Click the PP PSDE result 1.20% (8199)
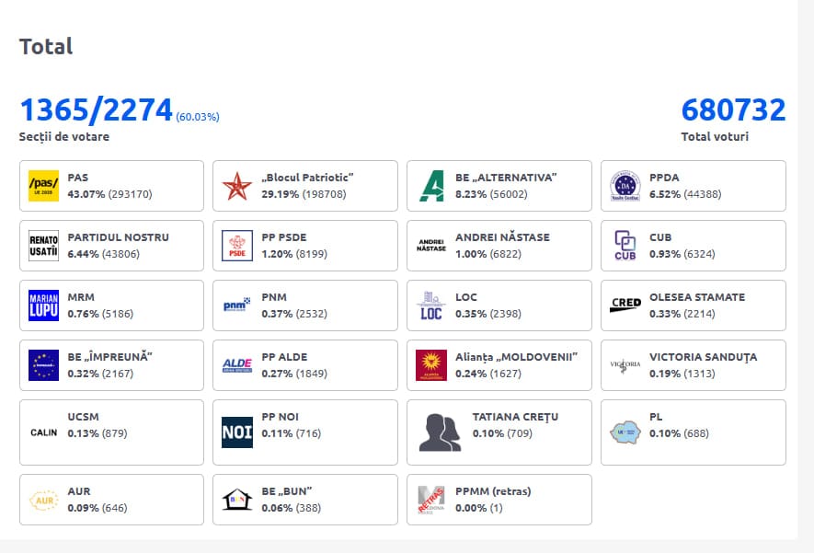The image size is (814, 553). (x=294, y=254)
